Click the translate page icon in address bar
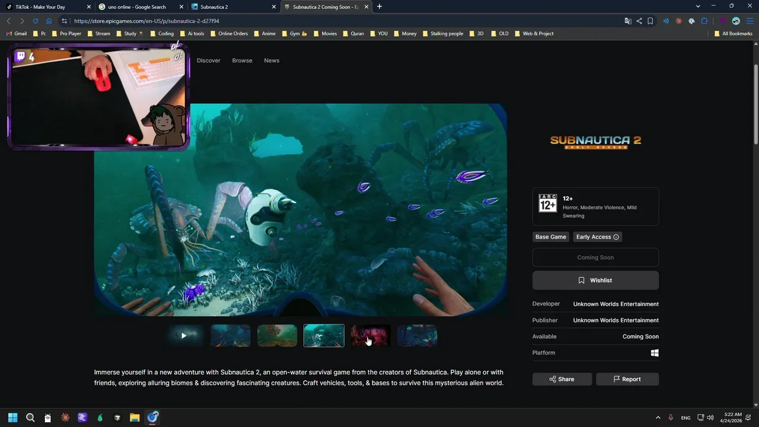Screen dimensions: 759x427 628,21
